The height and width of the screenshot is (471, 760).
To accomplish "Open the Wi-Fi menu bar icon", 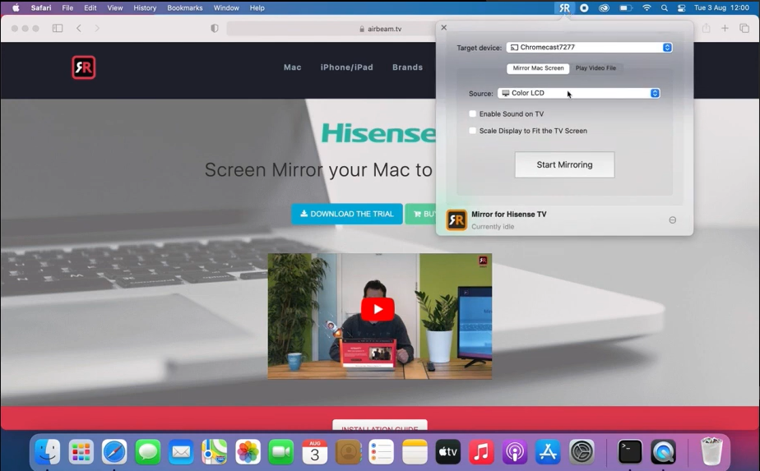I will tap(646, 7).
